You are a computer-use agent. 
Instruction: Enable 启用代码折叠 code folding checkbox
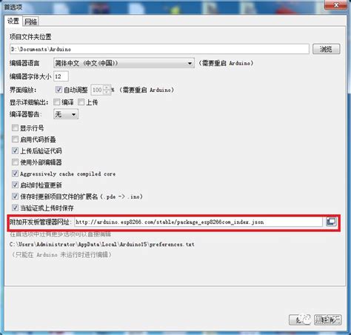coord(15,139)
